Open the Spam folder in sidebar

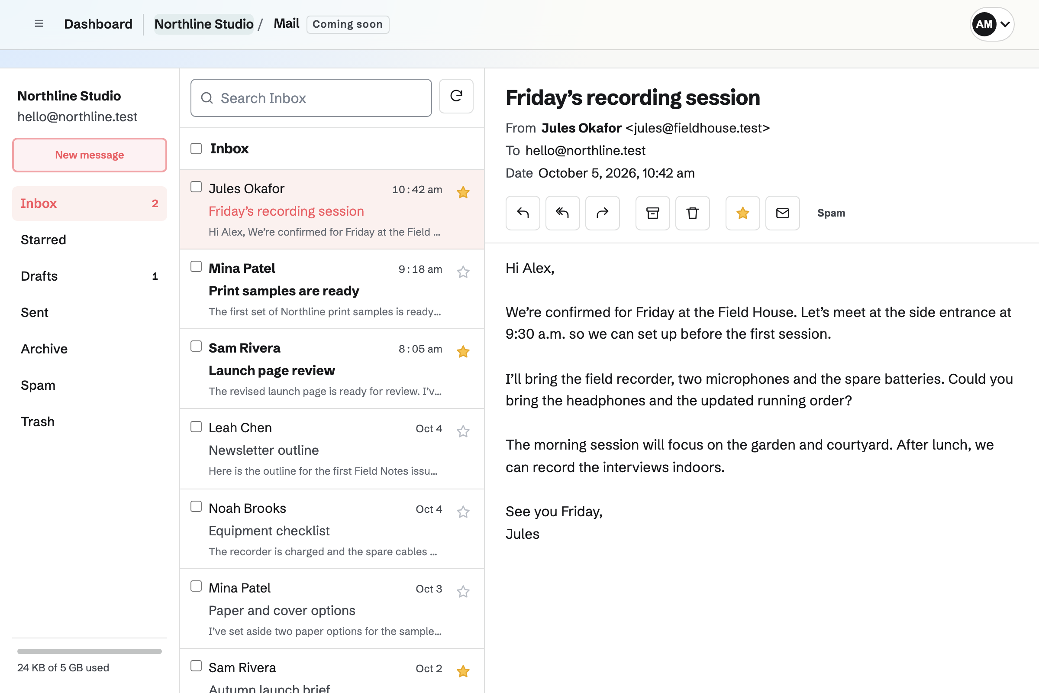pyautogui.click(x=89, y=385)
